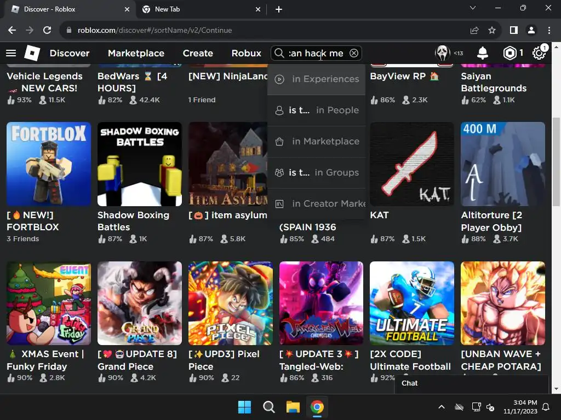This screenshot has width=561, height=420.
Task: Open the UNBAN WAVE CHEAP POTARA thumbnail
Action: coord(503,303)
